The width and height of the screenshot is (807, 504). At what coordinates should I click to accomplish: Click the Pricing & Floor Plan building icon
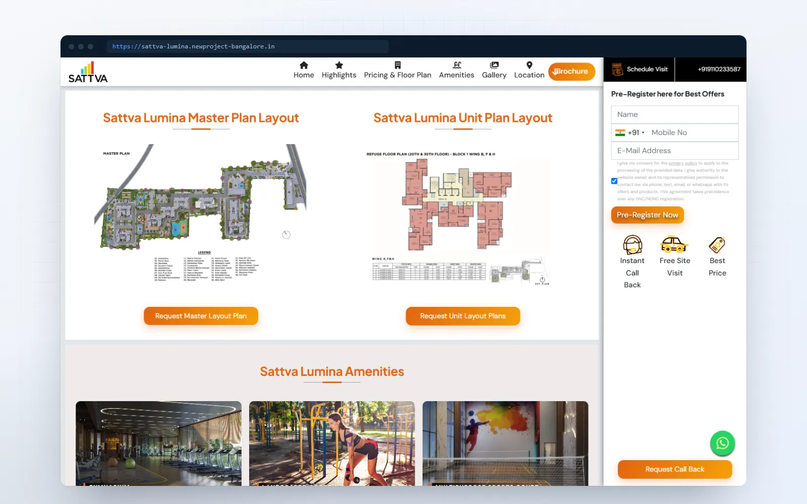coord(397,65)
